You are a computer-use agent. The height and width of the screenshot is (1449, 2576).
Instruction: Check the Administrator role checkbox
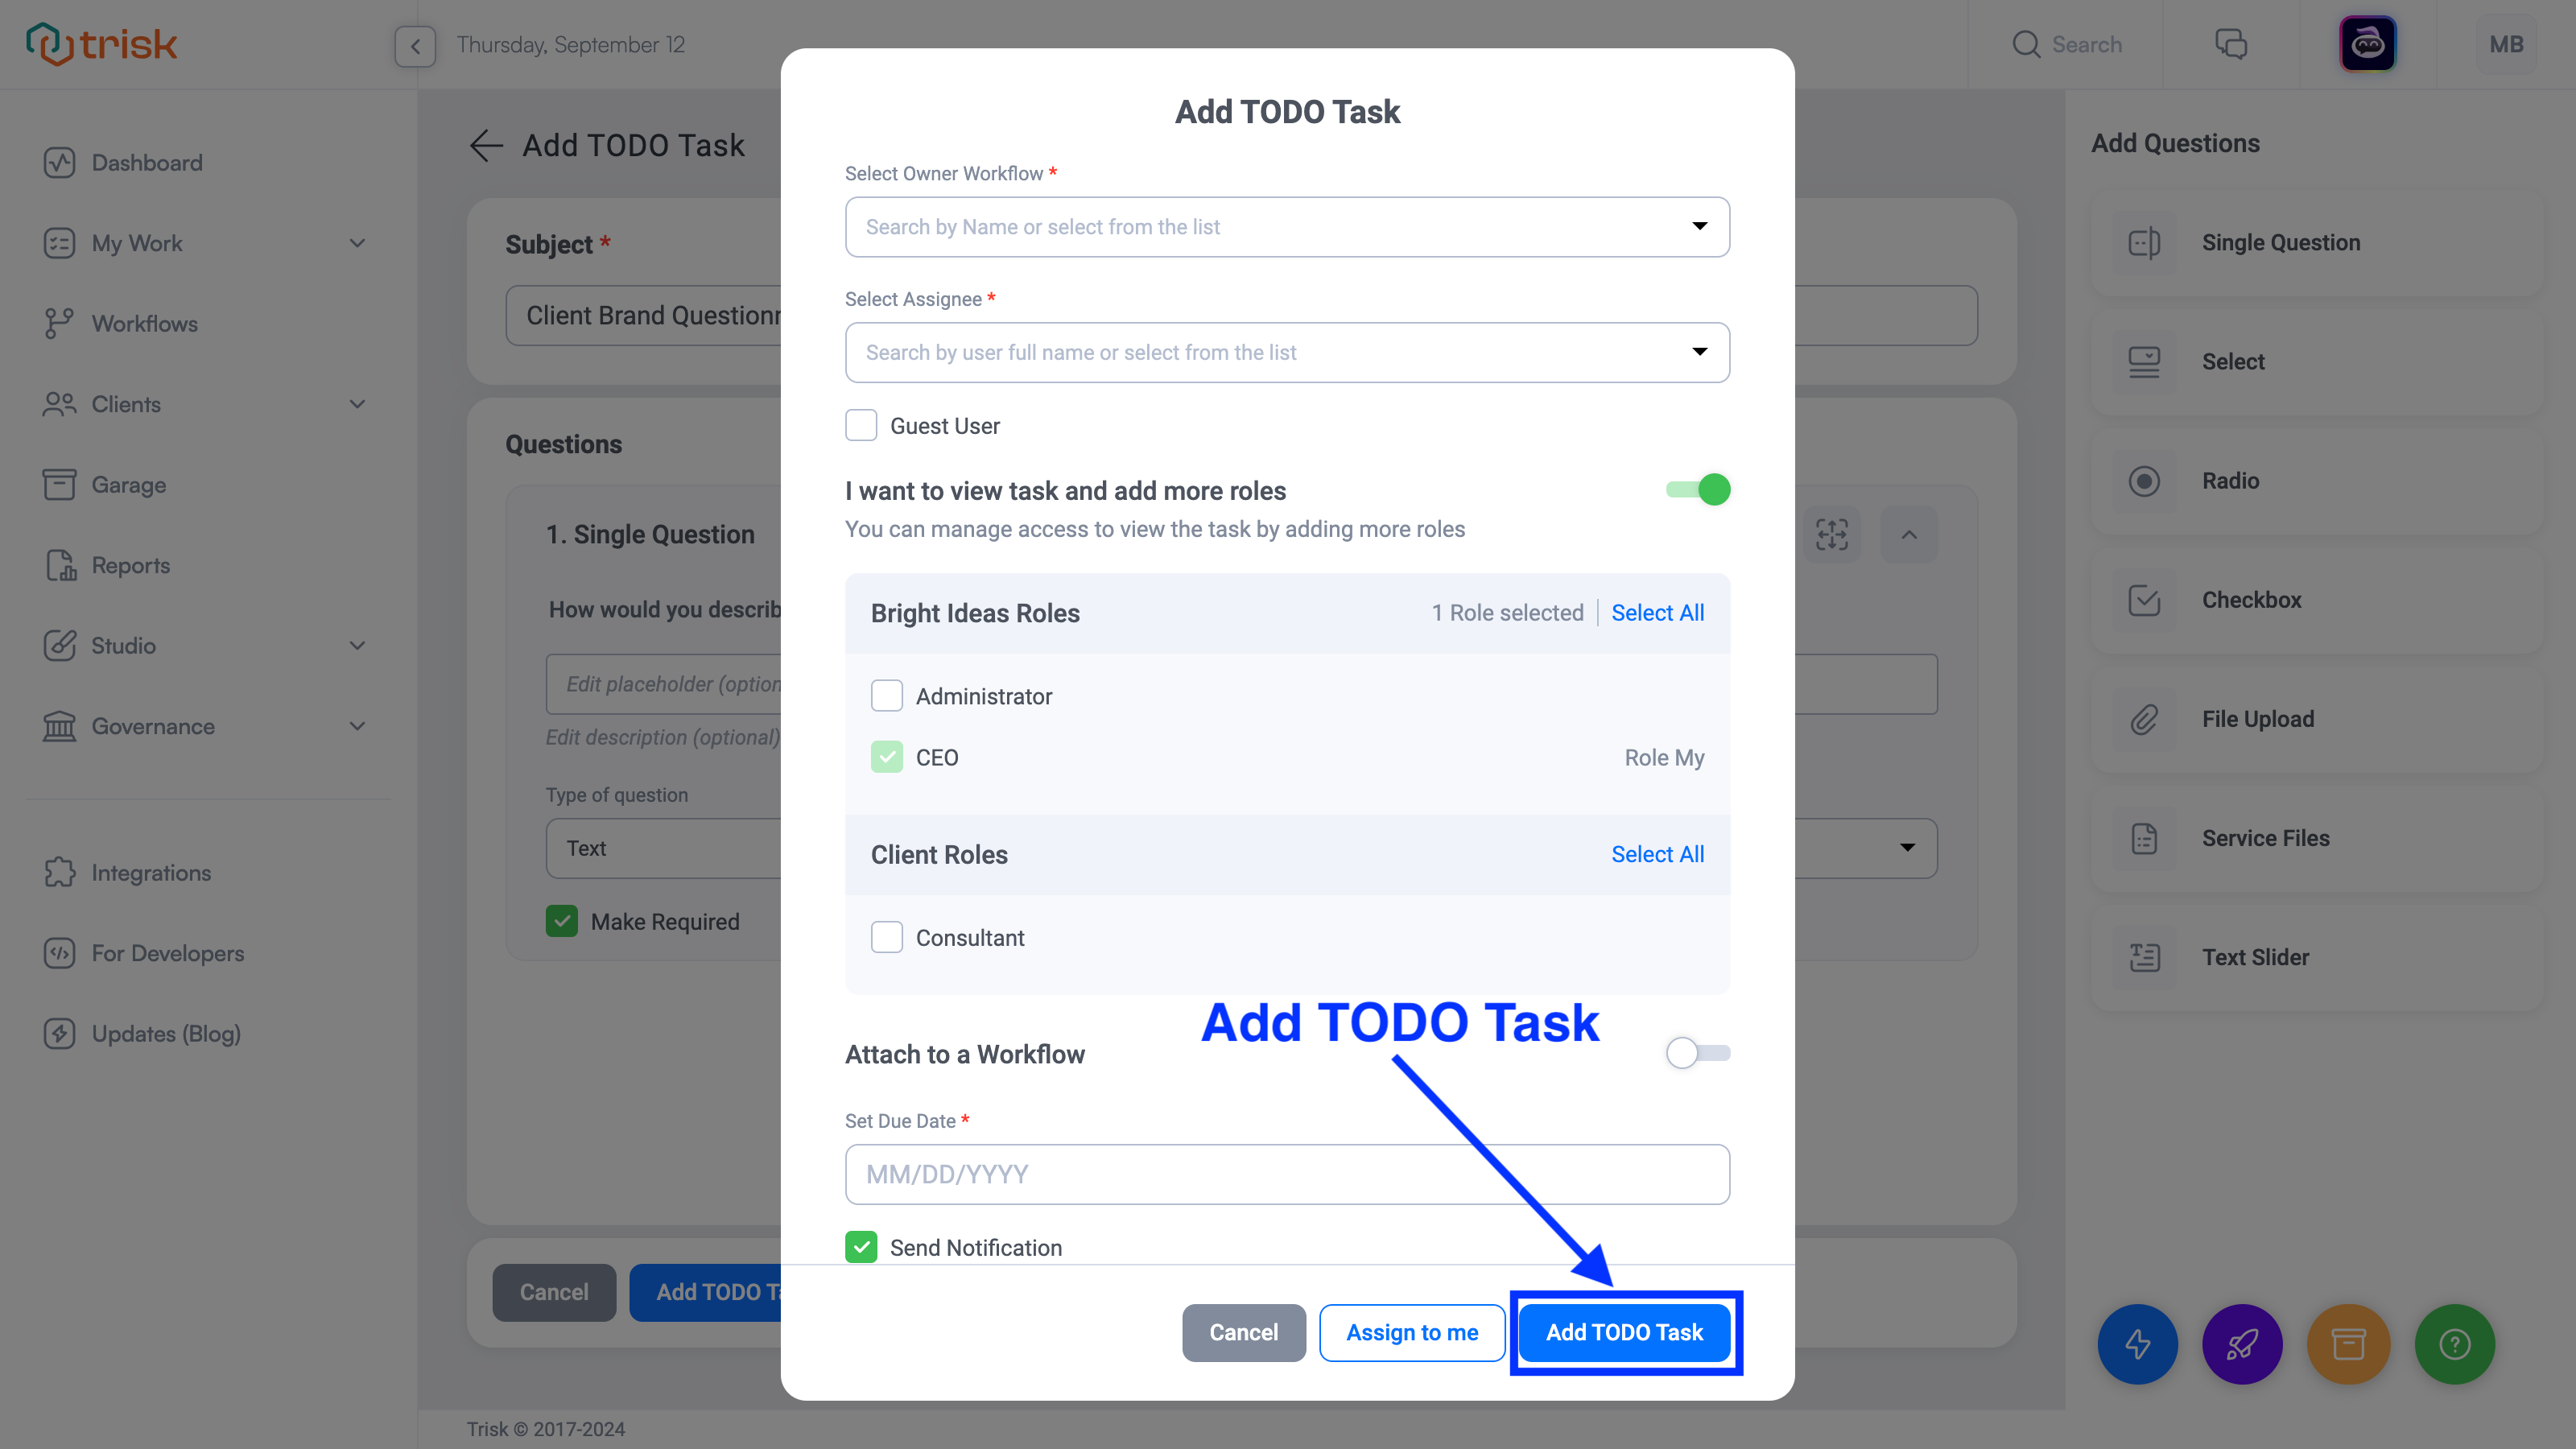click(886, 696)
